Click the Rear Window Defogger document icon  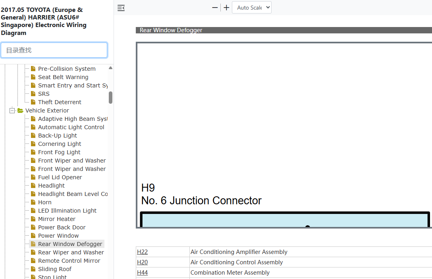(33, 244)
